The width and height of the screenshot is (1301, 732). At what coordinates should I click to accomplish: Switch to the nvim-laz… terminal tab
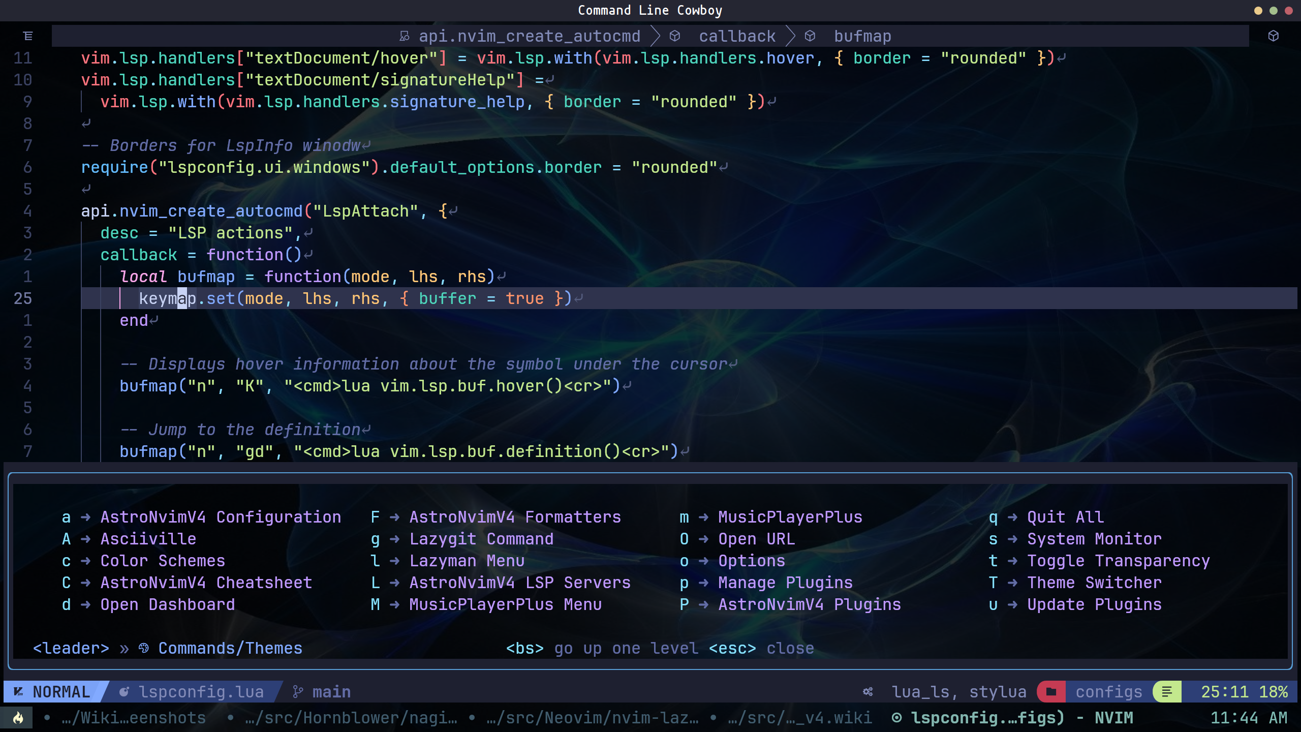[x=592, y=718]
